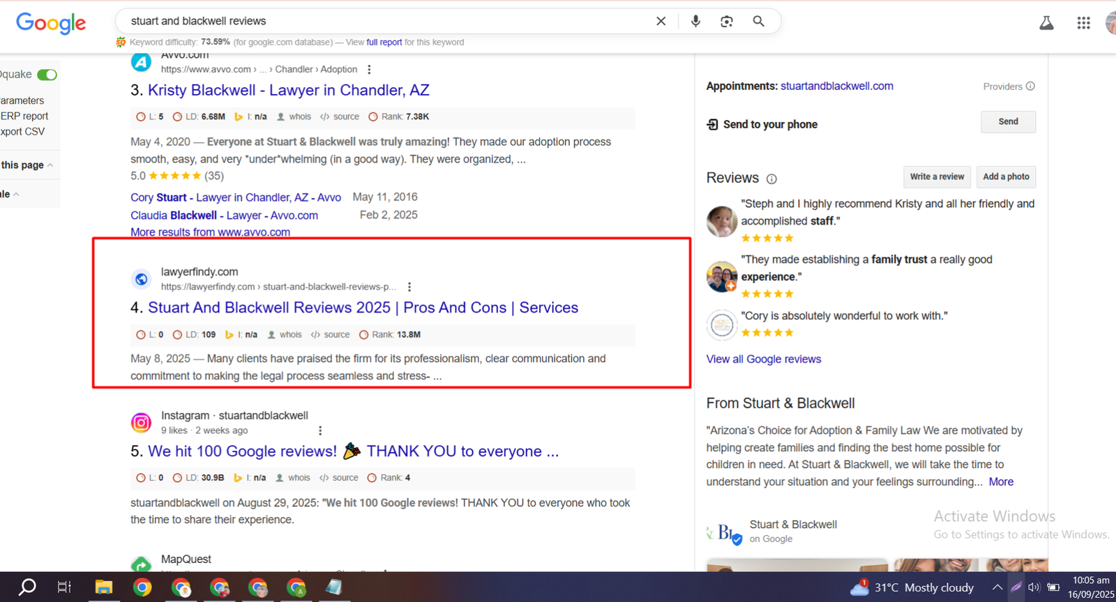Start voice search with the microphone icon
Image resolution: width=1116 pixels, height=602 pixels.
(695, 22)
